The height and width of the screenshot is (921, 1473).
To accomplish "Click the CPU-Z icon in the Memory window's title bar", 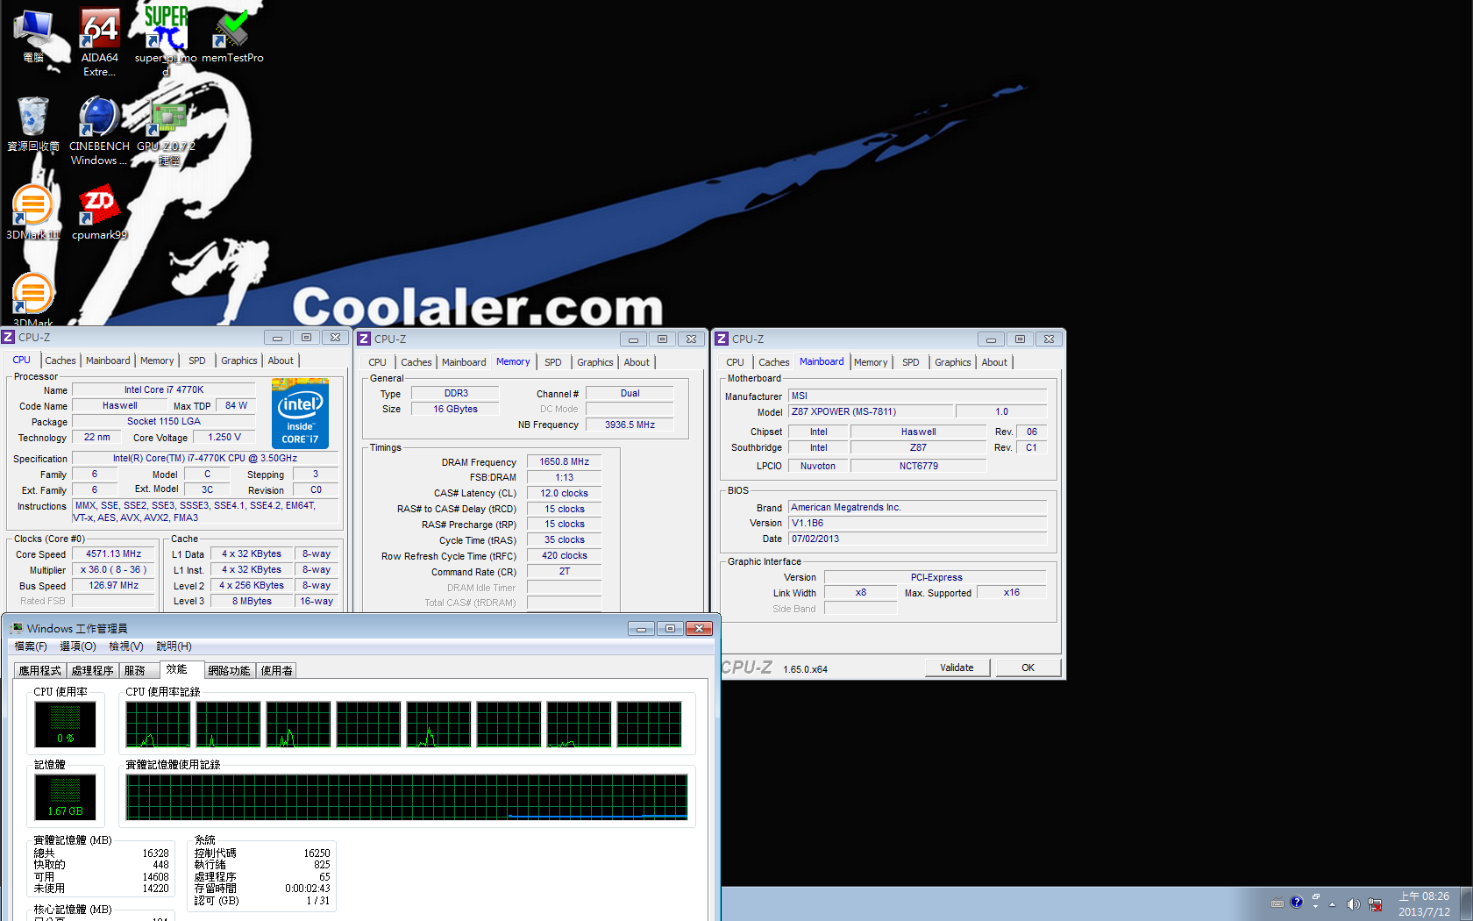I will click(x=364, y=339).
